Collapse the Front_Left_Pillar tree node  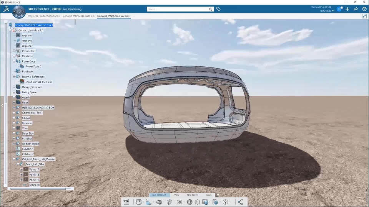[x=18, y=164]
